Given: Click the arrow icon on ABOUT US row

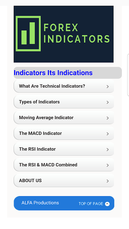Looking at the screenshot, I should click(108, 181).
